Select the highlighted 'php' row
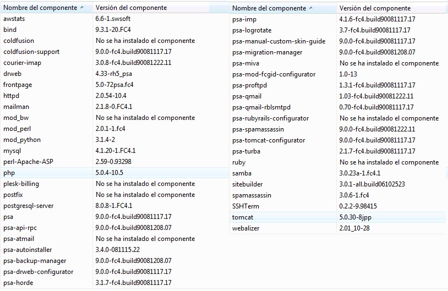 114,173
